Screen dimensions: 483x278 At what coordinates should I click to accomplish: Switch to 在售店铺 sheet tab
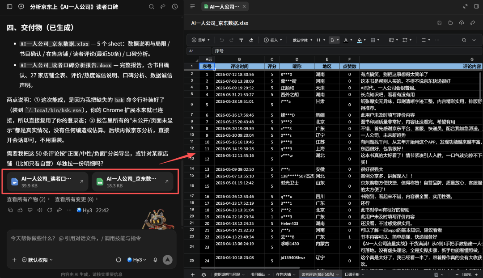click(285, 274)
